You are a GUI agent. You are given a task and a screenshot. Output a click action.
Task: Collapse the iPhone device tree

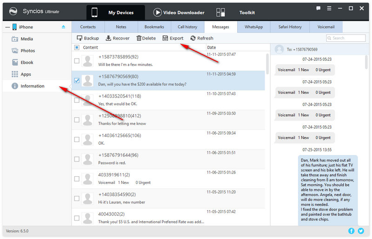[7, 27]
